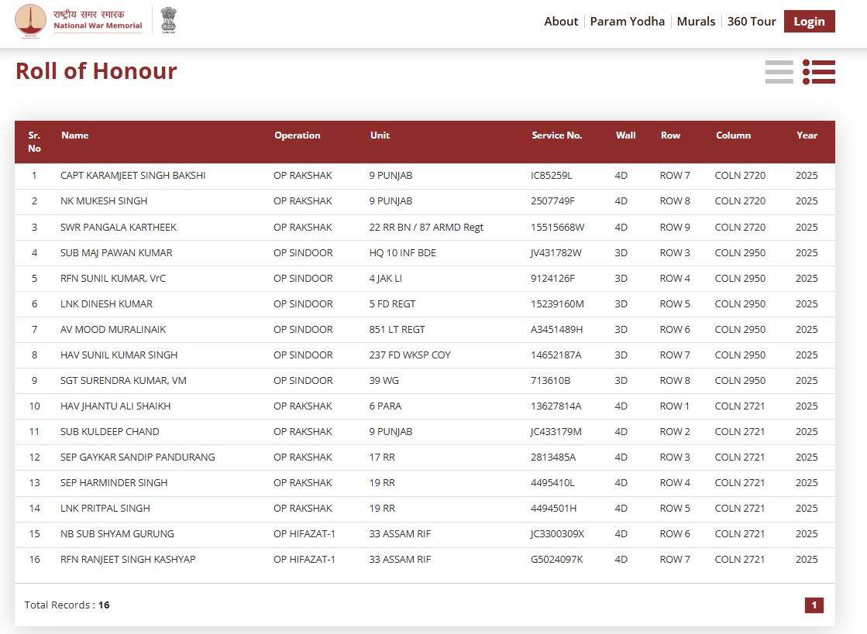This screenshot has width=867, height=634.
Task: Click the Wall column header
Action: click(625, 135)
